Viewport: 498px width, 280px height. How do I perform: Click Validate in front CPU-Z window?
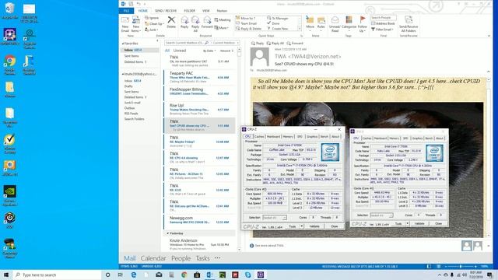314,226
